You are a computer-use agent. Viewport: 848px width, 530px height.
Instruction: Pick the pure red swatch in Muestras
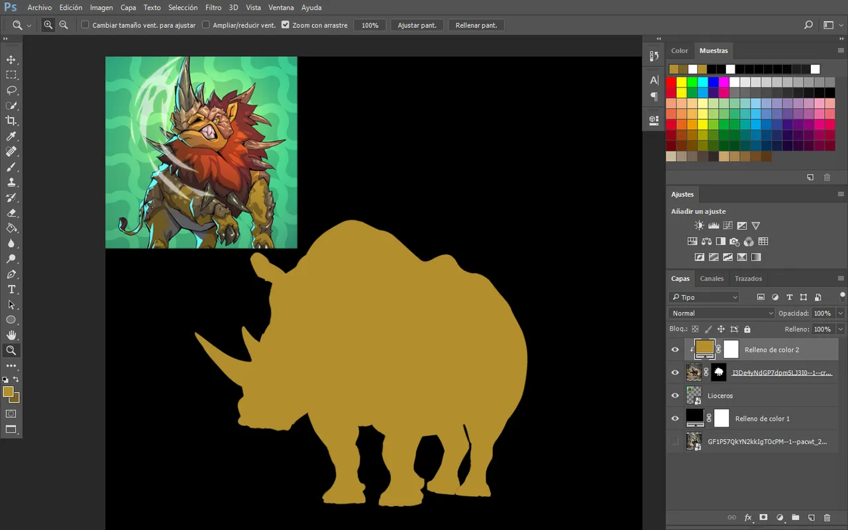point(671,82)
